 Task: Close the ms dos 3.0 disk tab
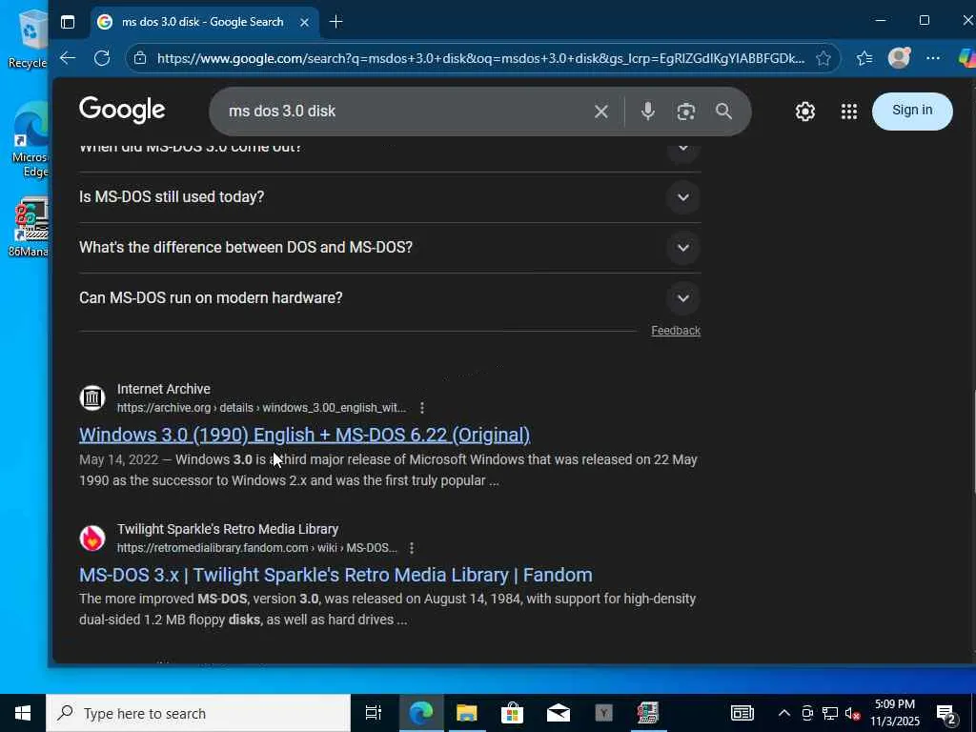(x=304, y=22)
